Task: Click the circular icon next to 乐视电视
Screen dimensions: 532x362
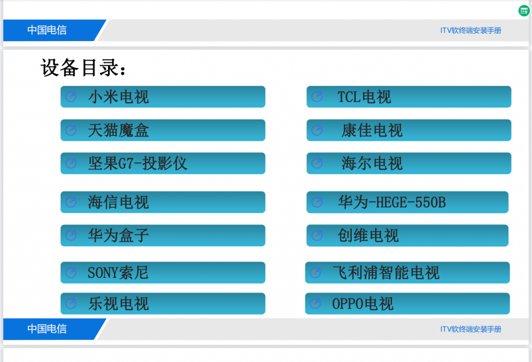Action: click(x=71, y=304)
